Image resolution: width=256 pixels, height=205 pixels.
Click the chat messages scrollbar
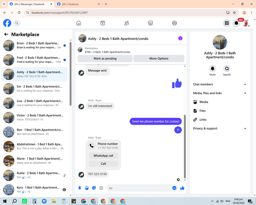[185, 147]
